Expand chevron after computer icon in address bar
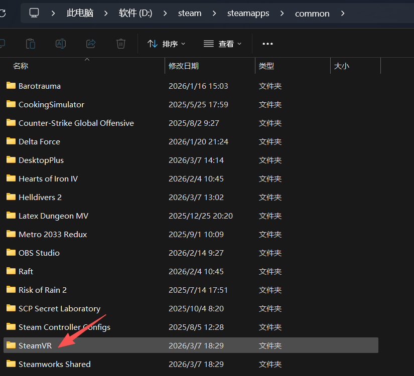 click(x=53, y=13)
